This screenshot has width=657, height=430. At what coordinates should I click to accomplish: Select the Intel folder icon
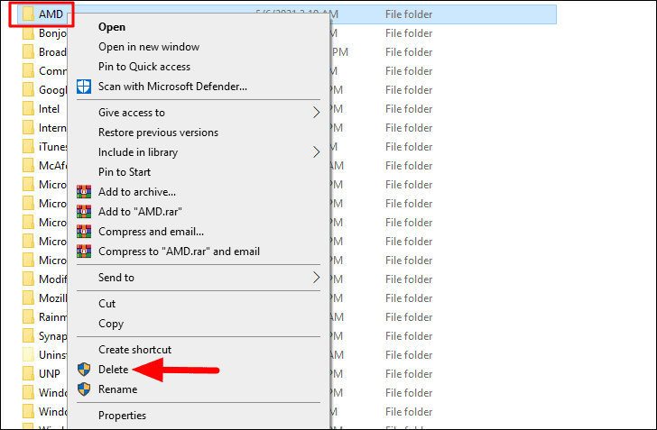click(29, 109)
